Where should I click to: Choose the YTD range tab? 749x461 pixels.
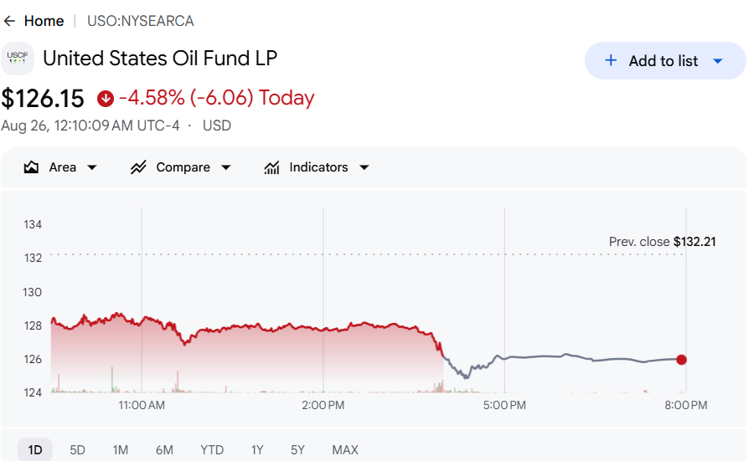pyautogui.click(x=212, y=449)
